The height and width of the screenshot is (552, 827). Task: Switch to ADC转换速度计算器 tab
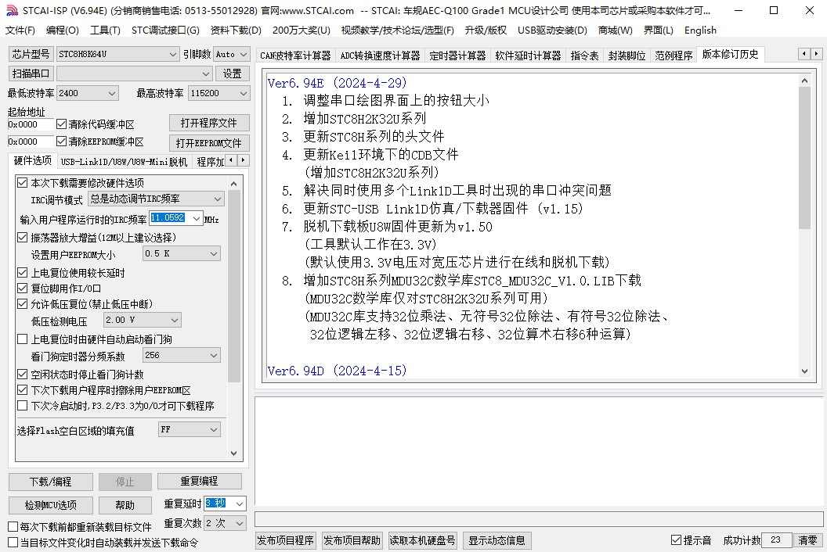coord(380,56)
